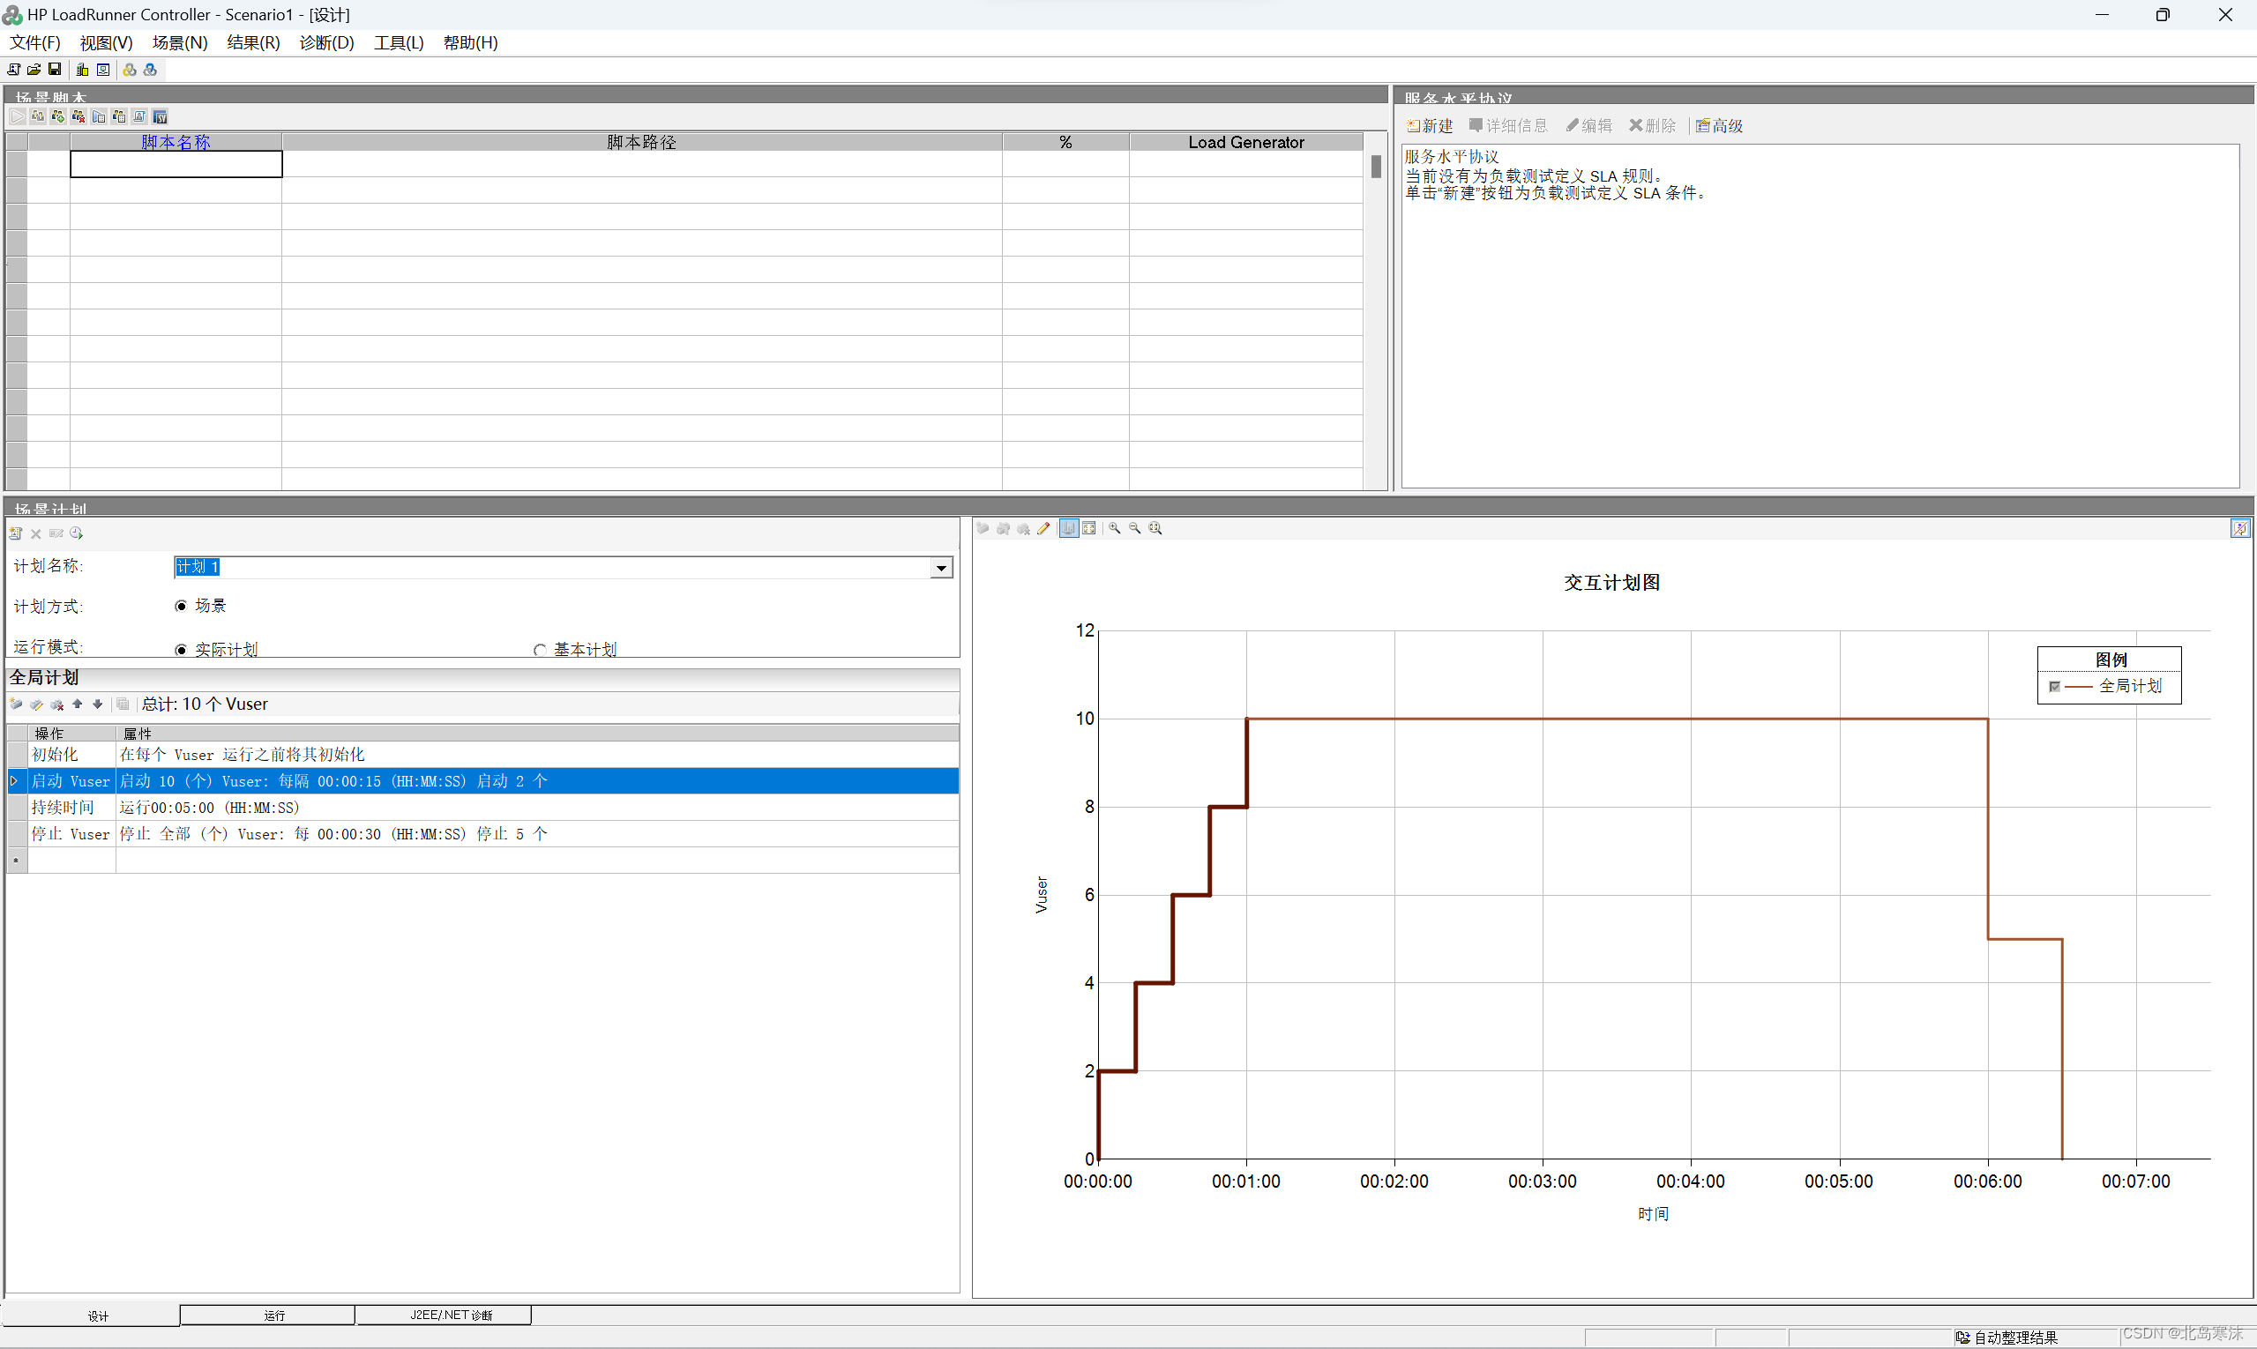The image size is (2257, 1349).
Task: Select the 基本计划 run mode radio
Action: coord(540,650)
